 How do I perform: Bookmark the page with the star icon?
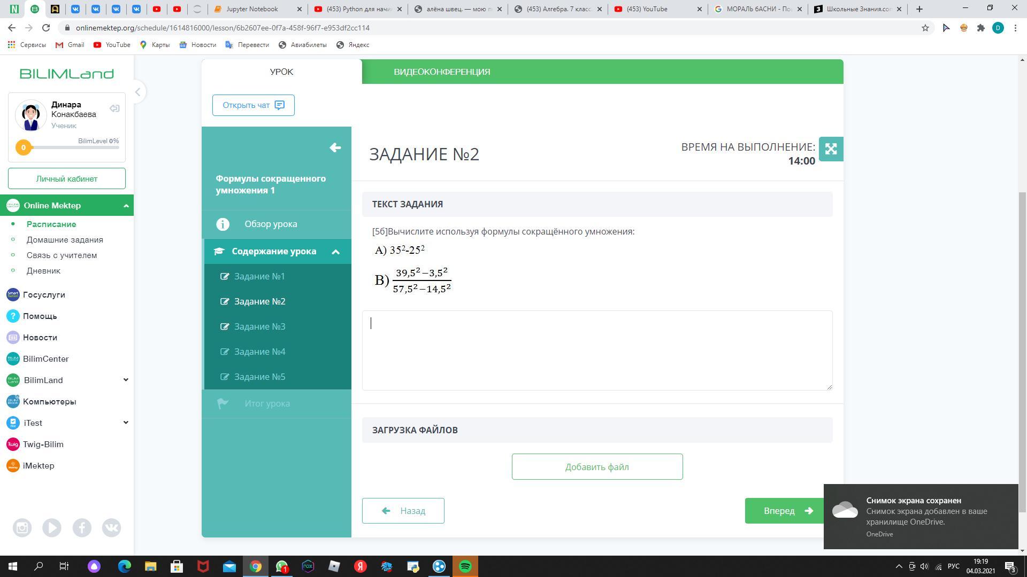[x=925, y=28]
